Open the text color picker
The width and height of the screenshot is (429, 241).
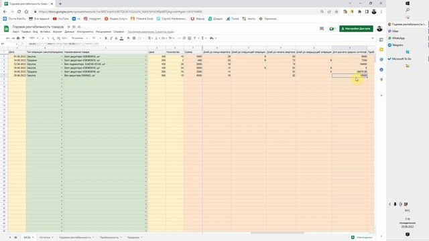(x=121, y=38)
